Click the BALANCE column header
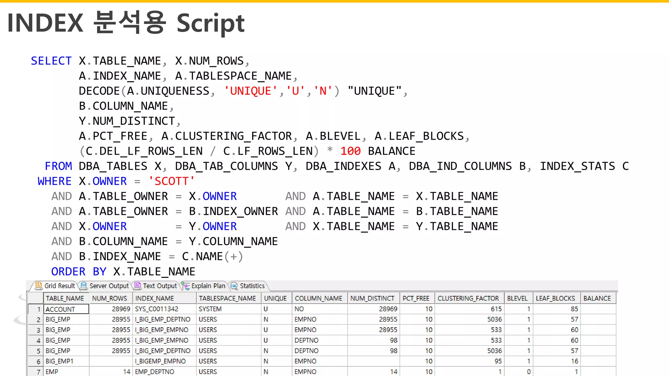669x376 pixels. pyautogui.click(x=598, y=298)
